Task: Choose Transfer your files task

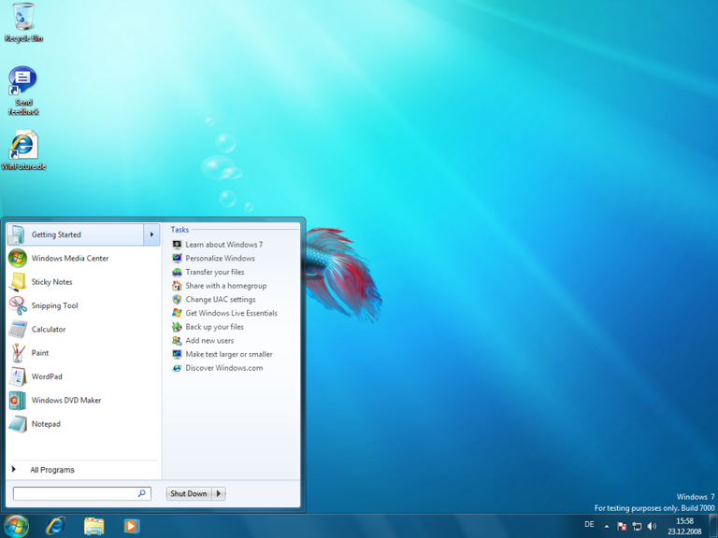Action: (x=208, y=272)
